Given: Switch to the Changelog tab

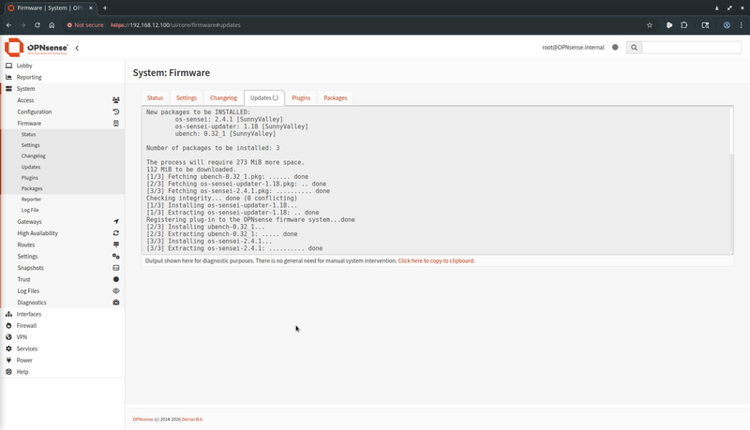Looking at the screenshot, I should click(x=223, y=98).
